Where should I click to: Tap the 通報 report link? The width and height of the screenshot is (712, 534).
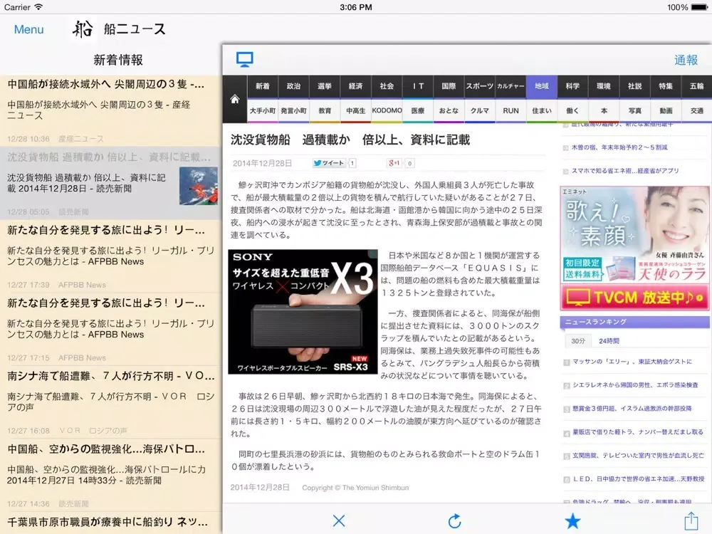point(686,60)
